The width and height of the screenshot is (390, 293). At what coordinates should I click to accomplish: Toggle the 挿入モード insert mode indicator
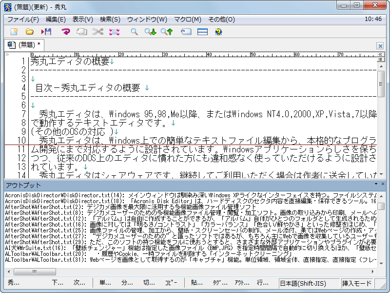click(357, 283)
